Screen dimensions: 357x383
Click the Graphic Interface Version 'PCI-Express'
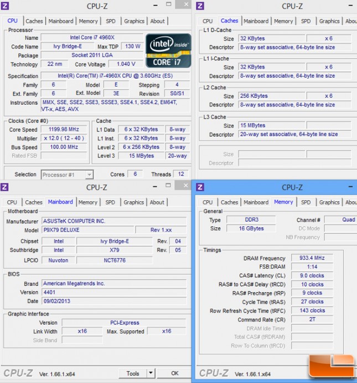pos(124,323)
